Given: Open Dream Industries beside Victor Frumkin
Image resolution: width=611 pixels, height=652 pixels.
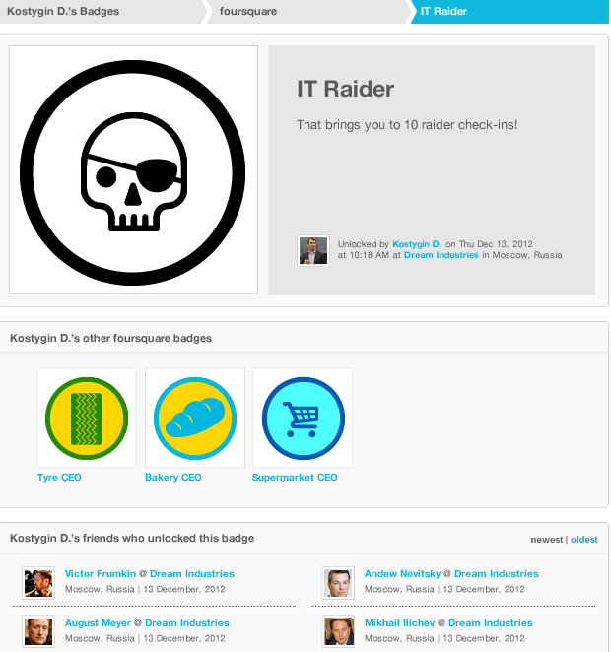Looking at the screenshot, I should [192, 574].
